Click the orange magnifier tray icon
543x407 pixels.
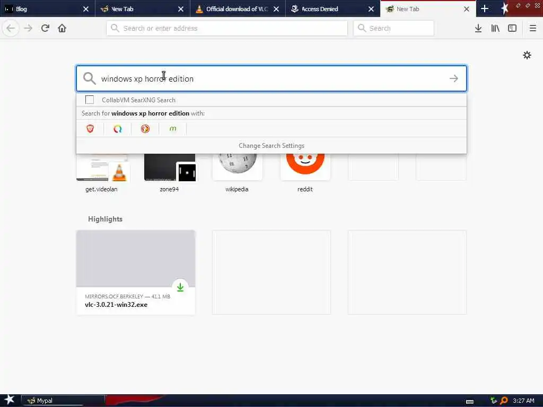504,401
